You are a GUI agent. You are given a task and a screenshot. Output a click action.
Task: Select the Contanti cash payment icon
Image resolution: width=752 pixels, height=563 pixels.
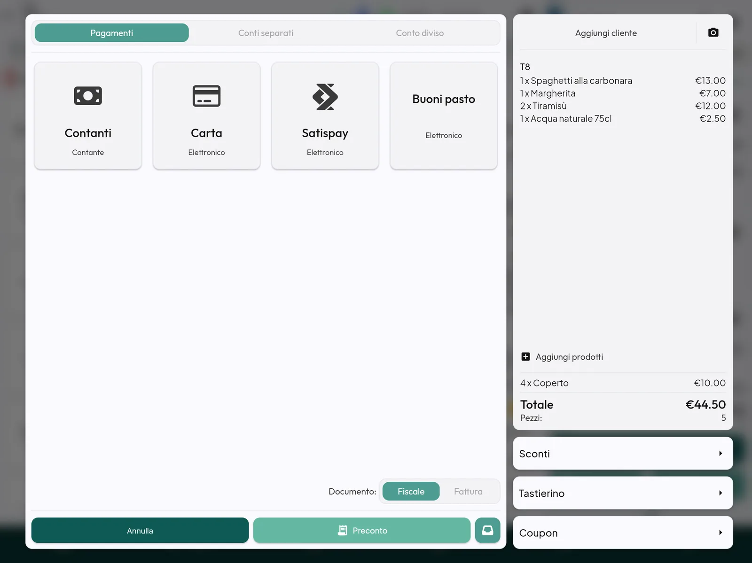[x=88, y=96]
